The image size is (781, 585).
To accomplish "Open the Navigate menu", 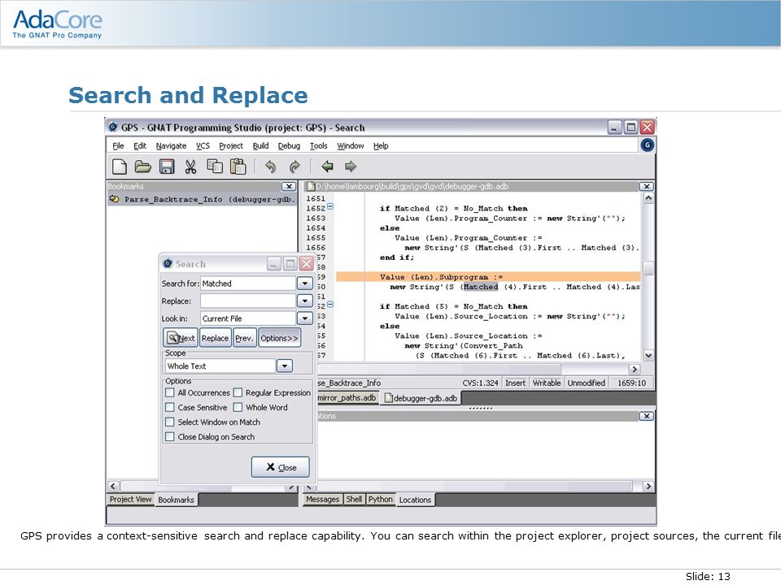I will pyautogui.click(x=171, y=145).
